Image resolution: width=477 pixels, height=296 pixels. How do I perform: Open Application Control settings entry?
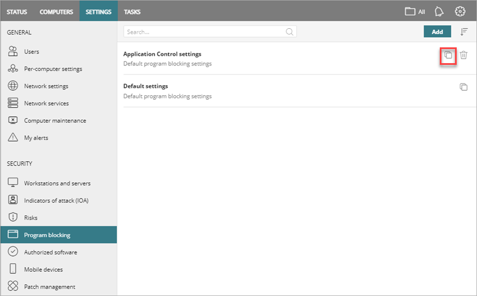tap(162, 54)
